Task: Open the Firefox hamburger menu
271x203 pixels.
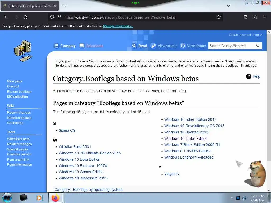Action: click(265, 17)
